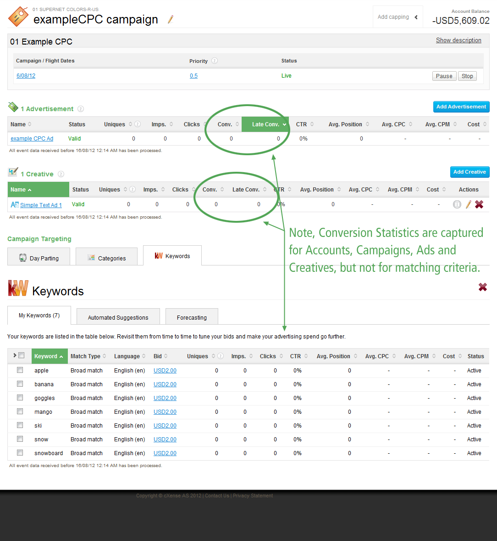Open example CPC Ad link
The width and height of the screenshot is (497, 541).
[32, 139]
